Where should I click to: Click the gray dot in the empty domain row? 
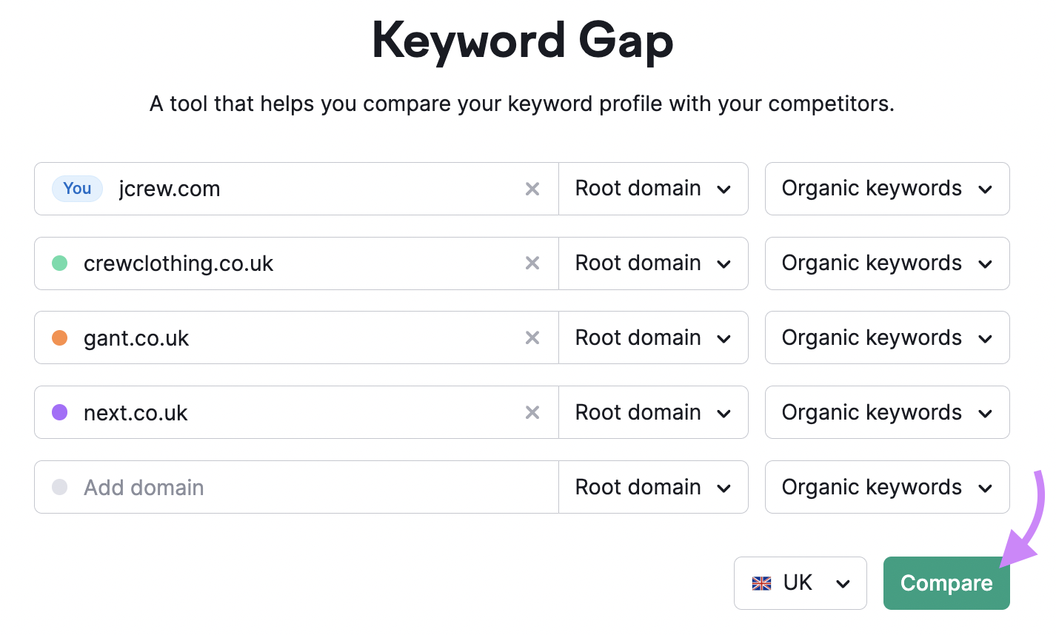click(x=59, y=487)
